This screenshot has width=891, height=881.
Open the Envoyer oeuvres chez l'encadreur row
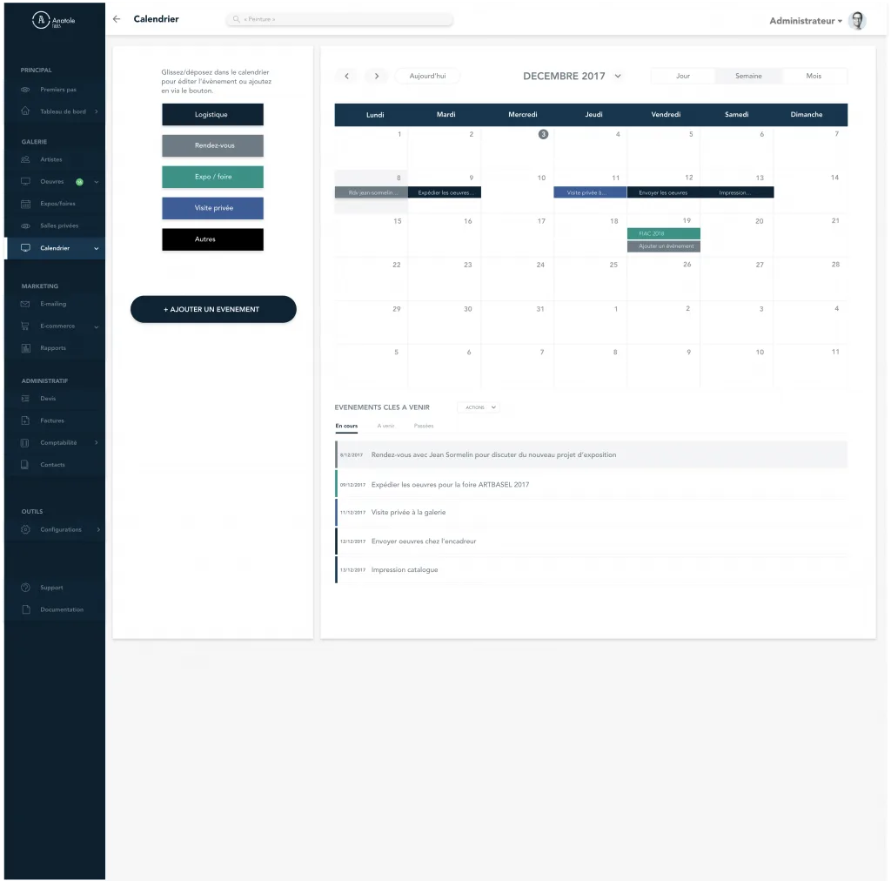coord(591,541)
